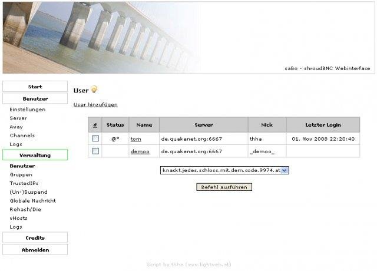This screenshot has height=271, width=377.
Task: Click the @* status of tom
Action: pyautogui.click(x=115, y=139)
